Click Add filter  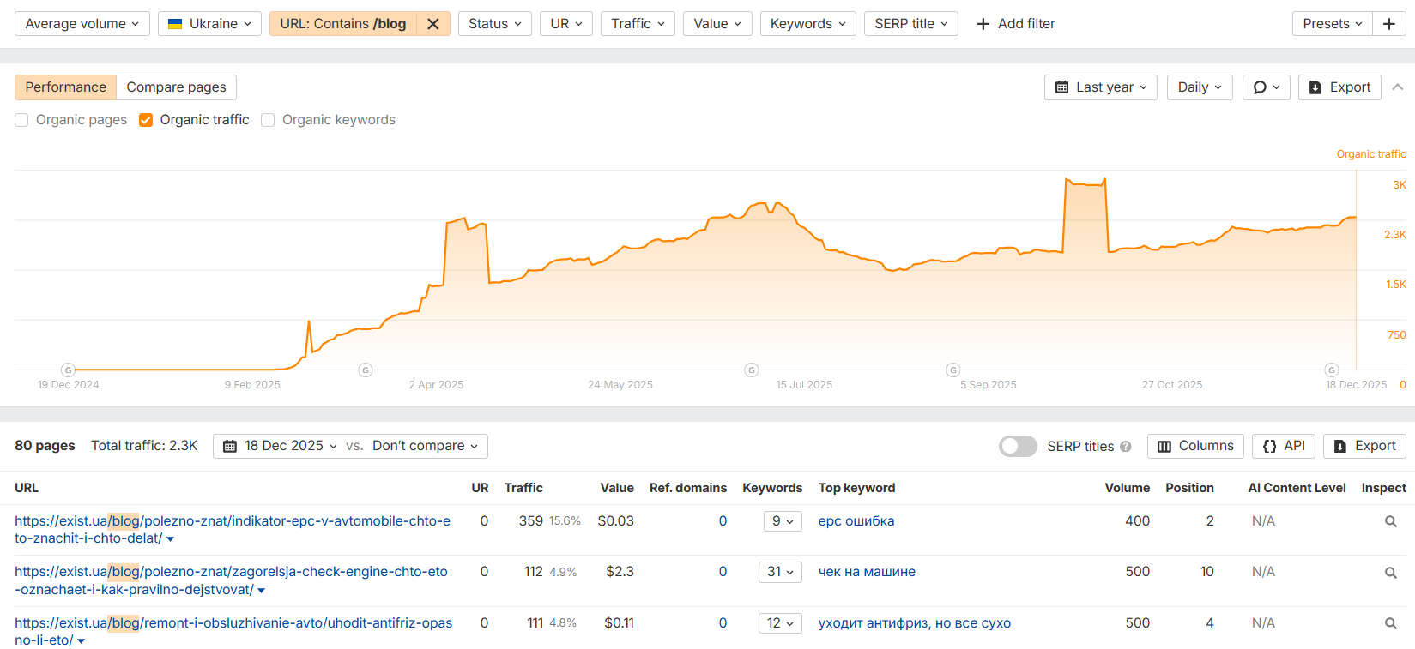click(1016, 24)
